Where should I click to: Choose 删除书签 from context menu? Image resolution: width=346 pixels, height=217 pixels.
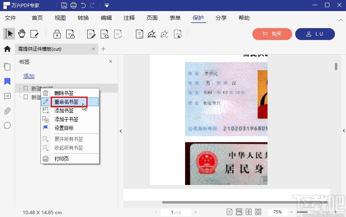70,93
